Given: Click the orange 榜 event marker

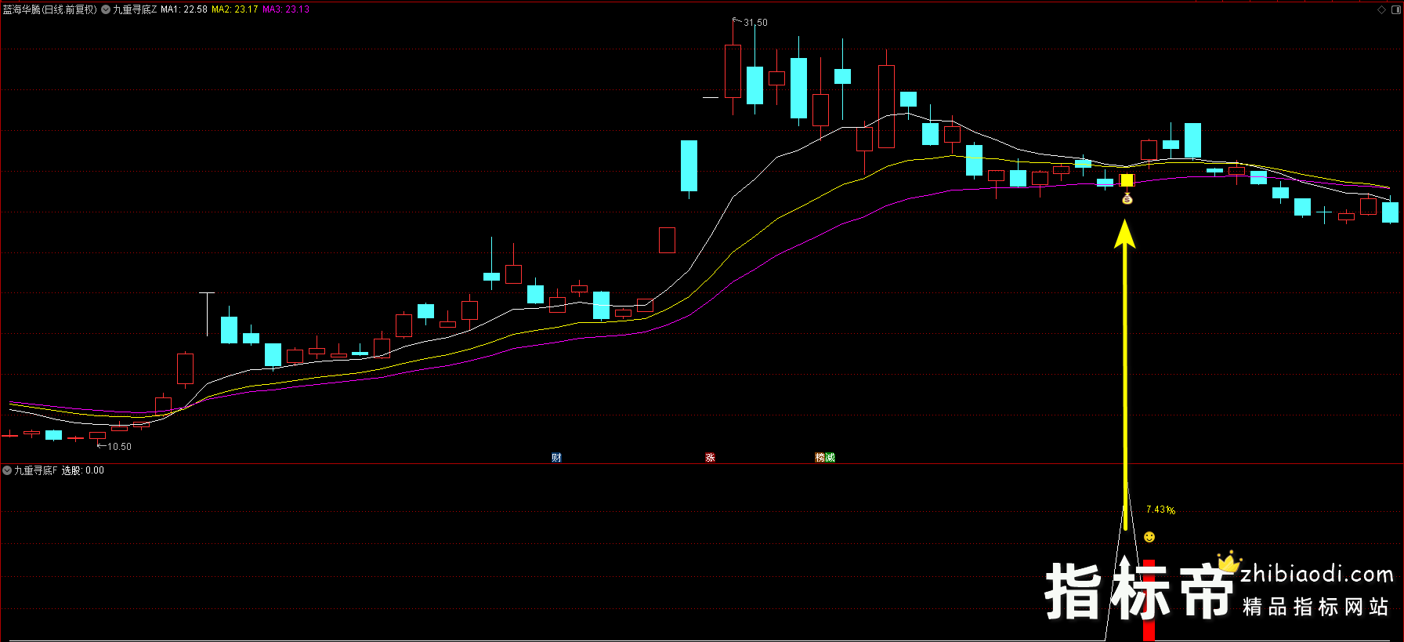Looking at the screenshot, I should 820,458.
